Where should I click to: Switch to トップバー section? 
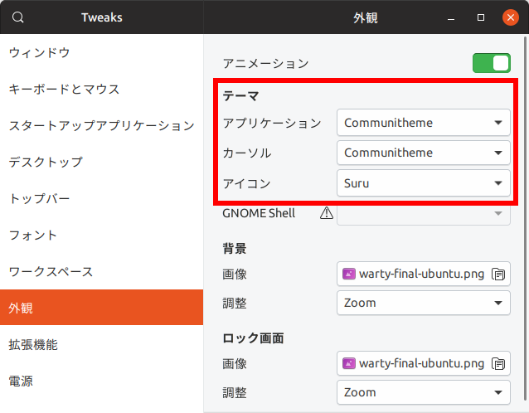click(101, 198)
